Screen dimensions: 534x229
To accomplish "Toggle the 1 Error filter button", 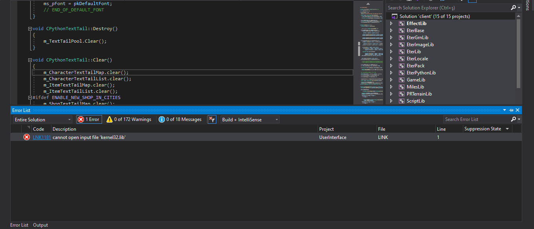I will (89, 119).
